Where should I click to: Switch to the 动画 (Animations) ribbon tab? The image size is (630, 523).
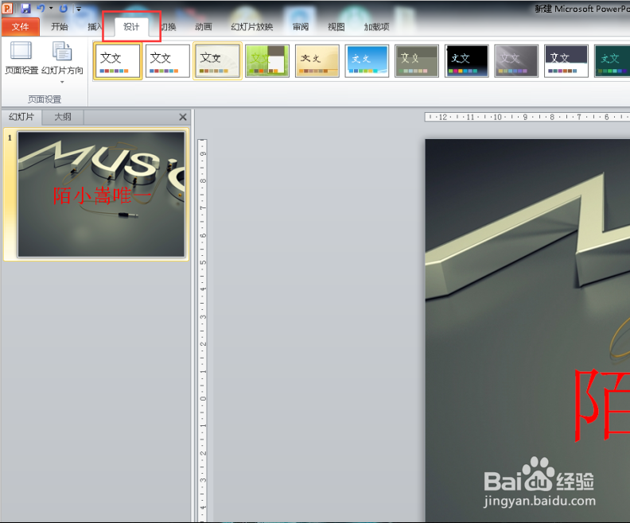(204, 27)
